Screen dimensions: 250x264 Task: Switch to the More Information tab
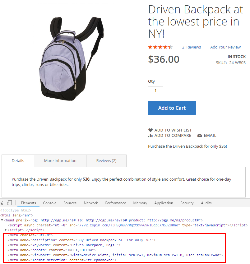coord(60,161)
